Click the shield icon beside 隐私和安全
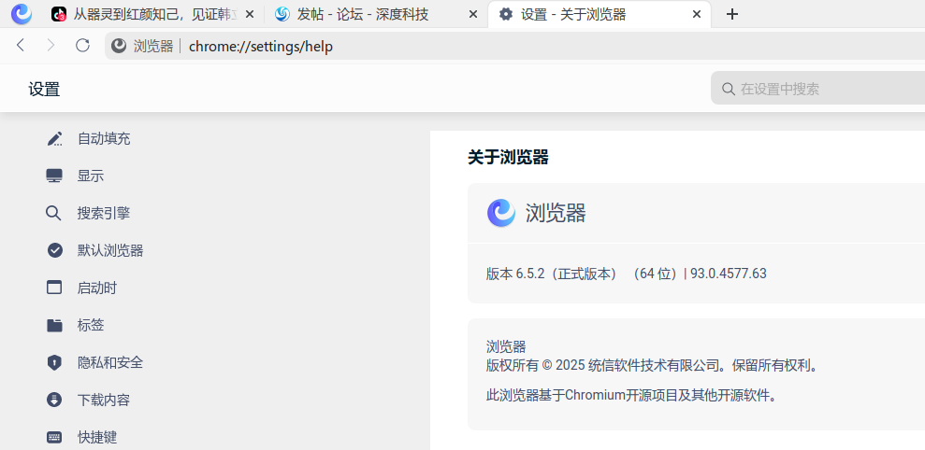The height and width of the screenshot is (450, 925). [54, 362]
